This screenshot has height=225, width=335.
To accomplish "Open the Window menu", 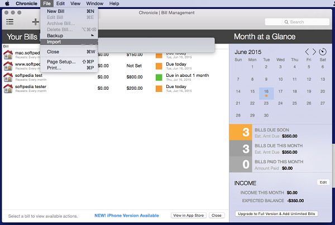I will point(94,3).
